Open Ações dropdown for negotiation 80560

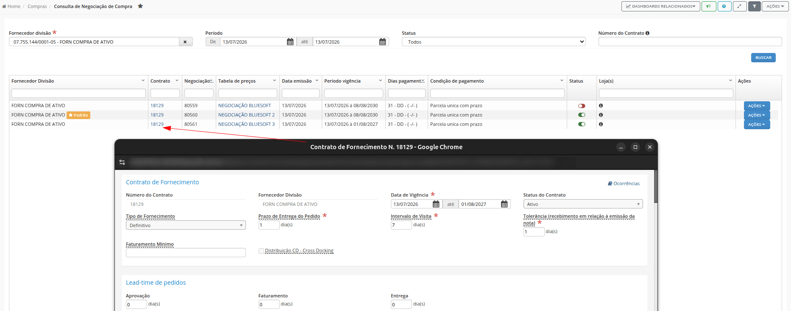(x=757, y=115)
